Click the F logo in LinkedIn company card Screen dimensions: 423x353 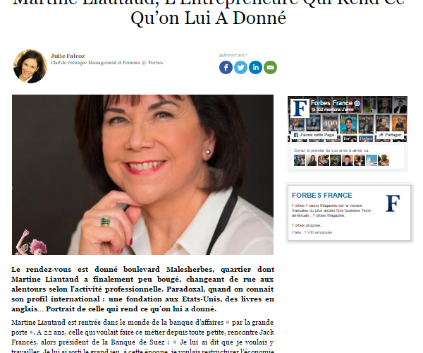393,203
